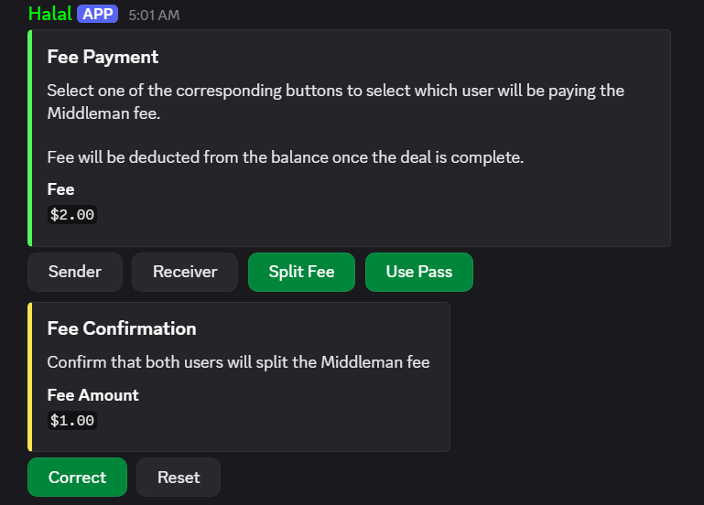Open the Halal bot username profile
This screenshot has height=505, width=704.
click(x=50, y=14)
